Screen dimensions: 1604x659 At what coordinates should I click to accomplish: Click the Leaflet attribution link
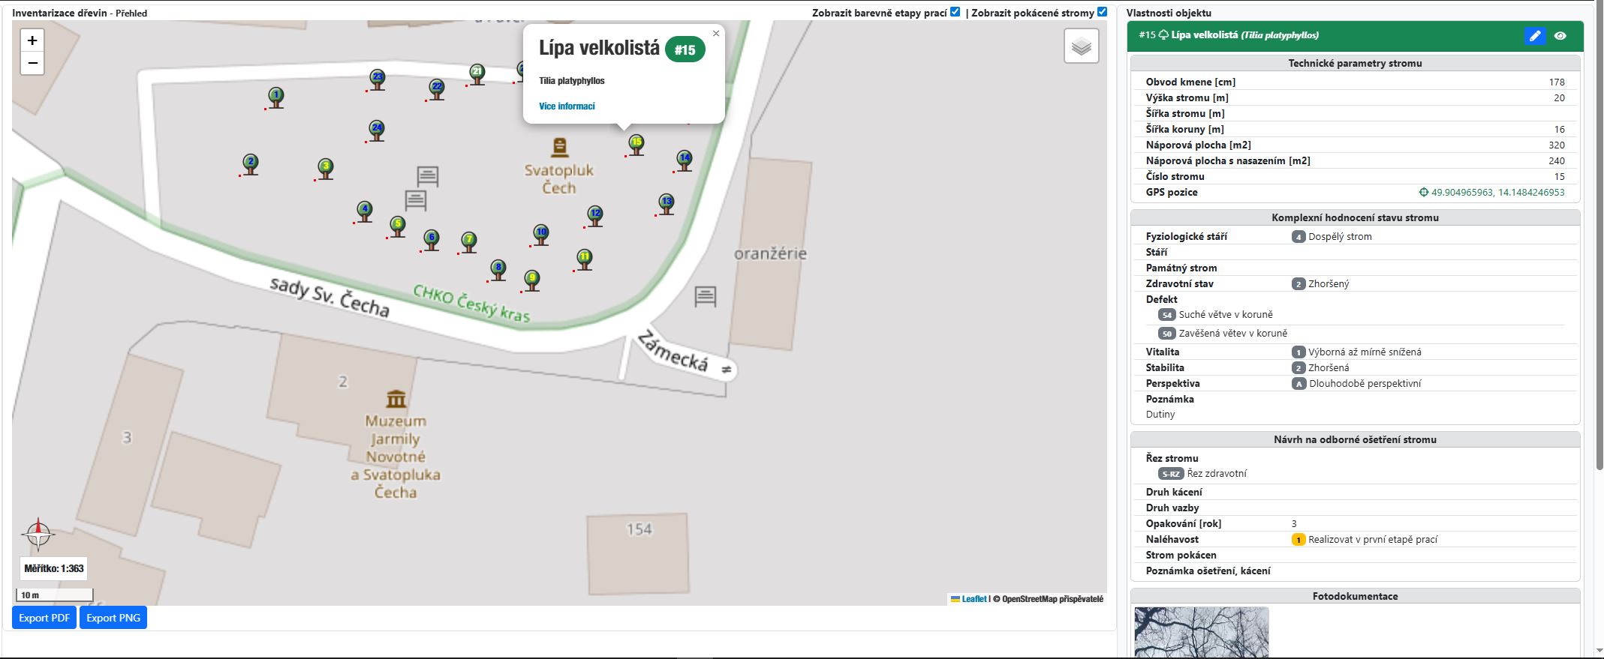click(x=974, y=599)
